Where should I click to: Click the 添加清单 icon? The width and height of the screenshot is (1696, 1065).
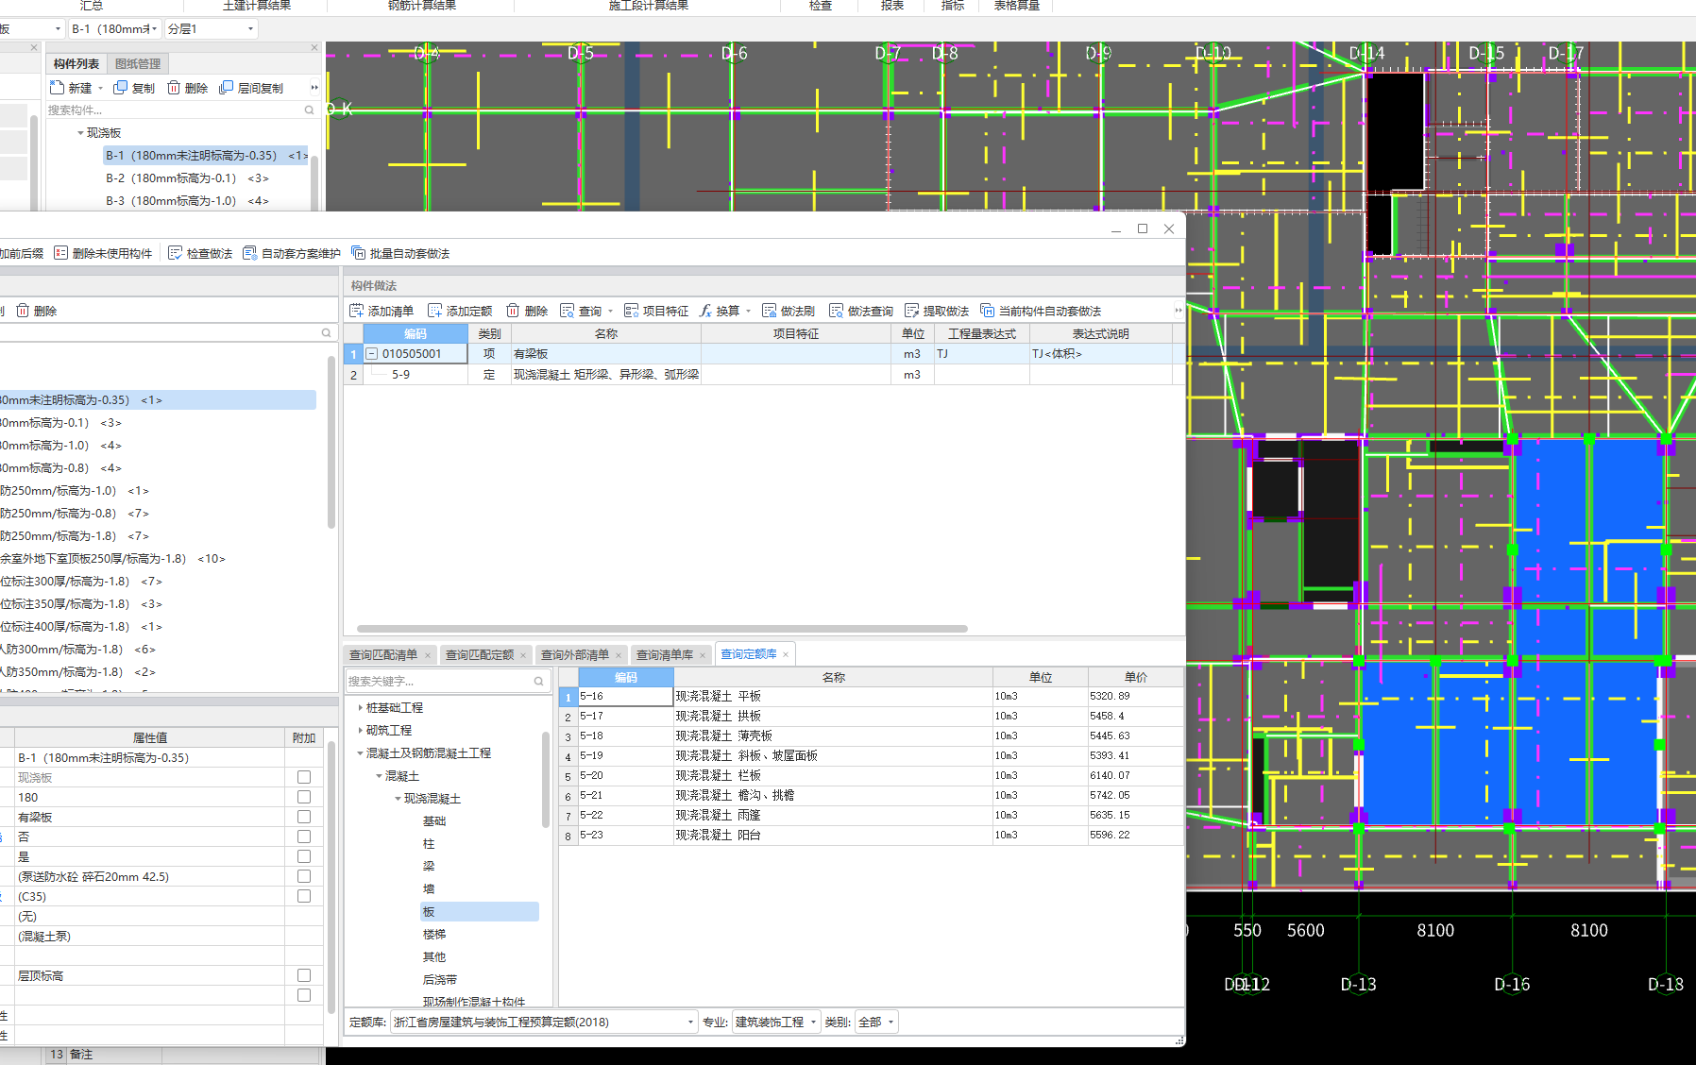(x=356, y=311)
